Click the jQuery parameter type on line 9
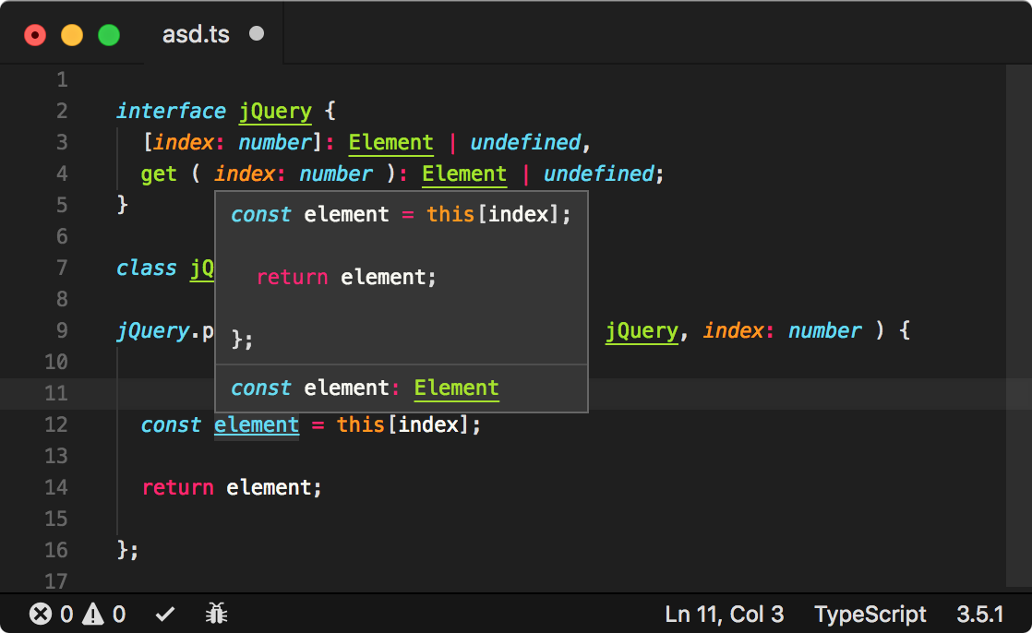1032x633 pixels. coord(642,330)
